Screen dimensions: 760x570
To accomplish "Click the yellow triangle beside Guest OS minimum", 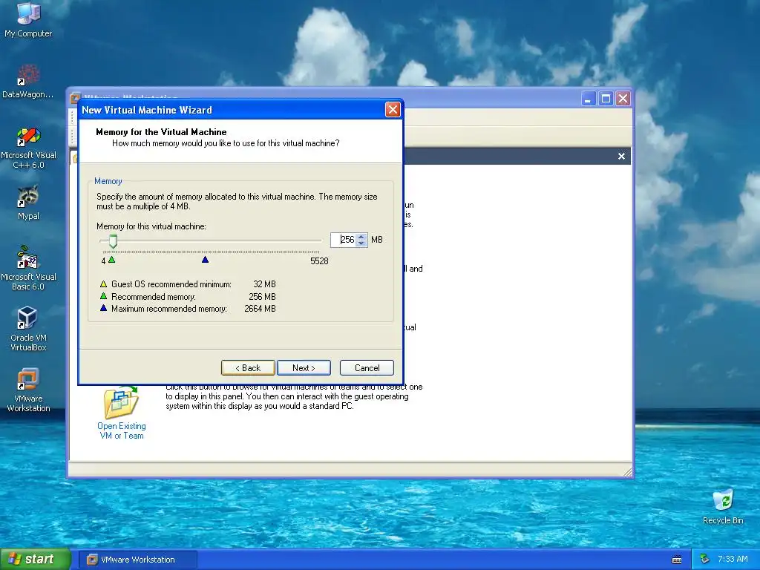I will tap(103, 284).
